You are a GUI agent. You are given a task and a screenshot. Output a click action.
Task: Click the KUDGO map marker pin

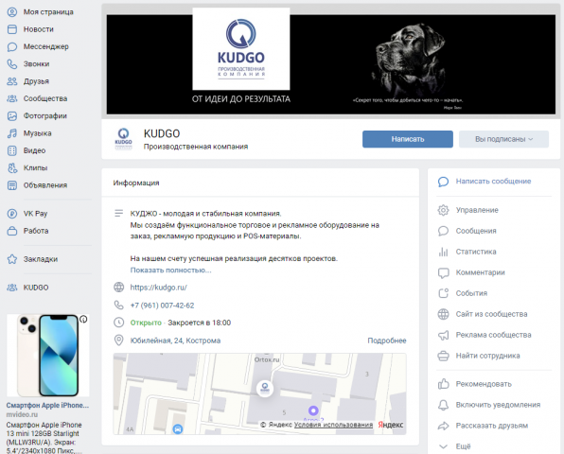pos(265,388)
